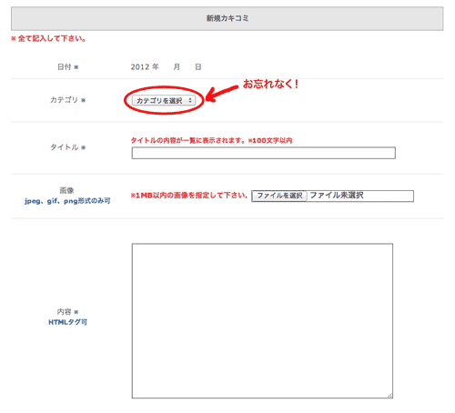Click the jpeg、gif、png形式のみ可 note

pos(67,201)
